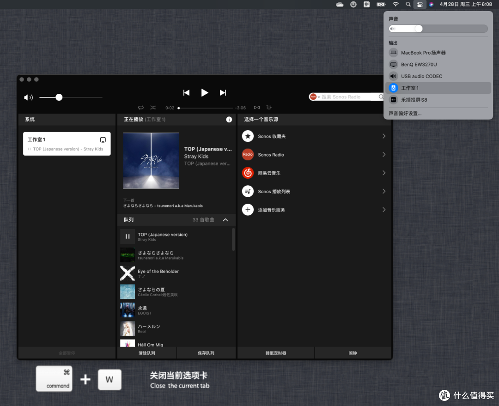
Task: Click the Siri icon in menu bar
Action: (x=431, y=5)
